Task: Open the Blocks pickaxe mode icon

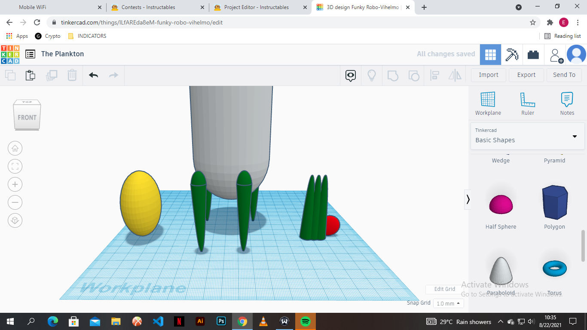Action: coord(512,55)
